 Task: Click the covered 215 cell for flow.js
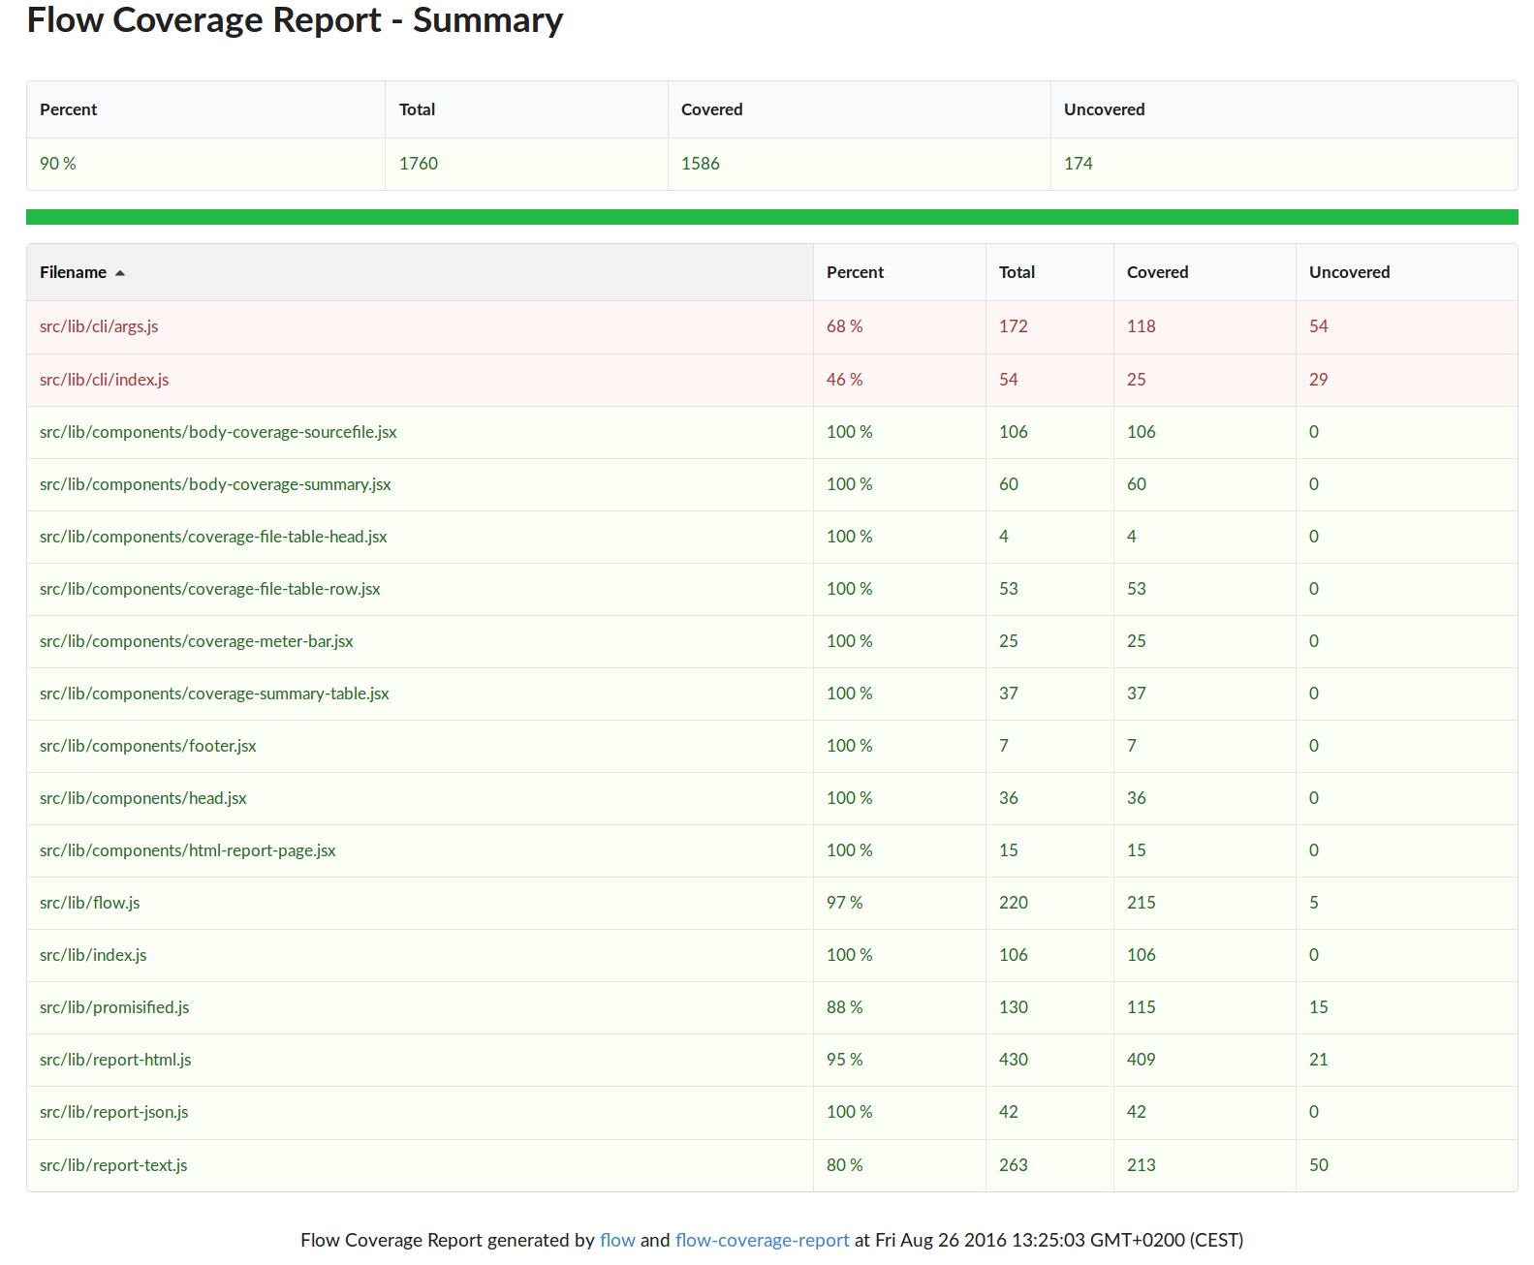tap(1205, 903)
